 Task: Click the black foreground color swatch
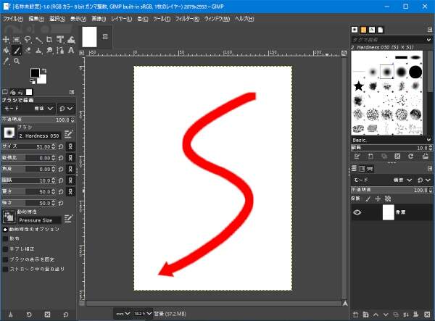point(35,74)
